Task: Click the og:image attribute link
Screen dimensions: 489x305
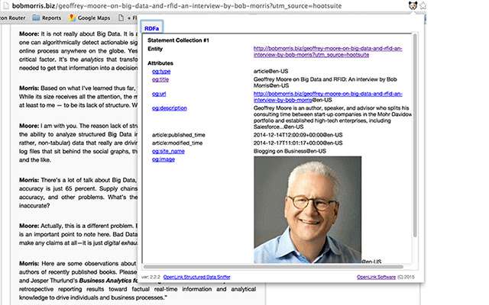Action: (x=164, y=159)
